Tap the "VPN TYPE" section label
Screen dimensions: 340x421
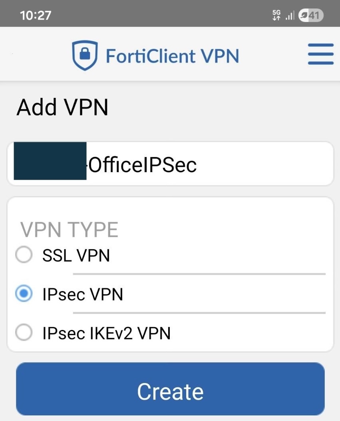69,230
